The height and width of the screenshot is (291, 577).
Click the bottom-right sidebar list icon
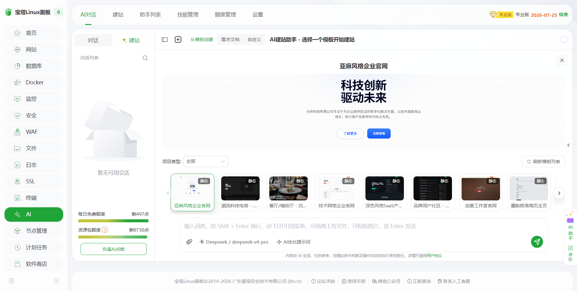[56, 281]
